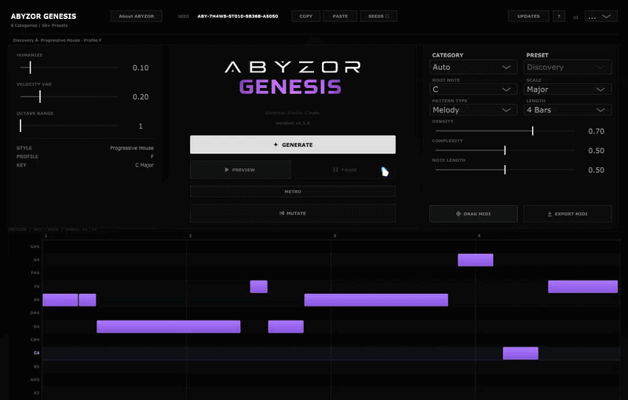This screenshot has width=628, height=400.
Task: Click the A3 key label
Action: 36,393
